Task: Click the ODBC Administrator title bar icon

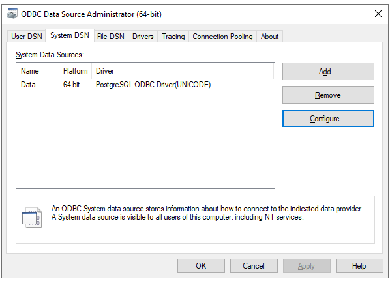Action: (x=12, y=14)
